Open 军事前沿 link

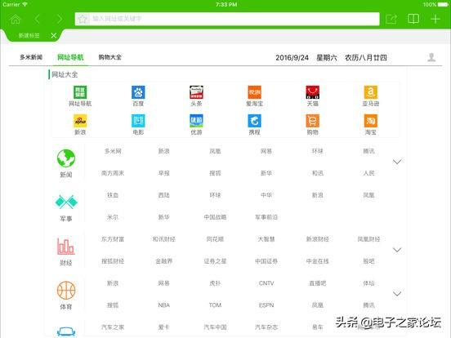[266, 217]
